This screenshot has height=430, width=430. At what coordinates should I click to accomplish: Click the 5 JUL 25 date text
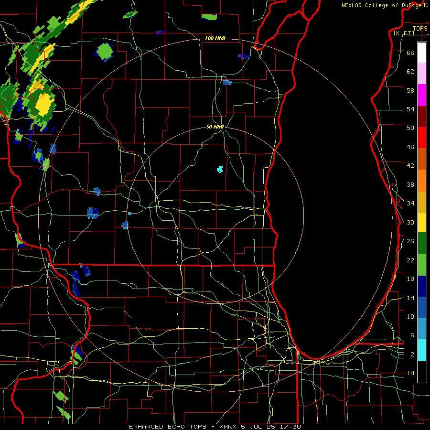[259, 427]
